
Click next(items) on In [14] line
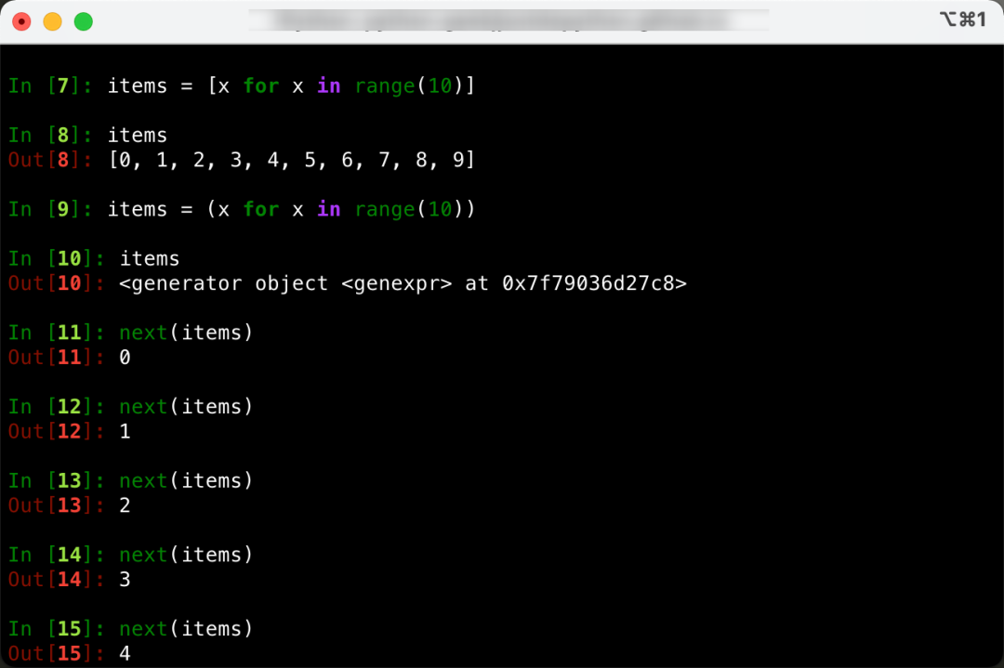coord(186,555)
